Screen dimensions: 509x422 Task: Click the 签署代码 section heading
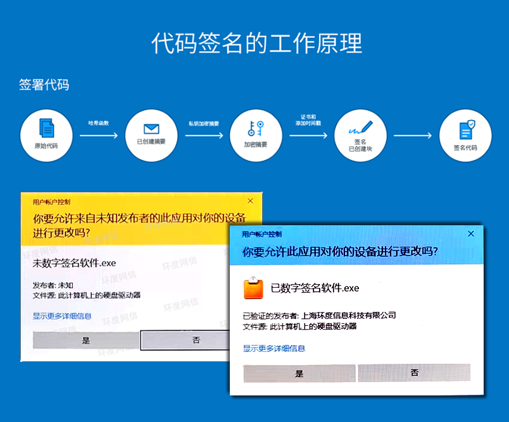point(44,85)
